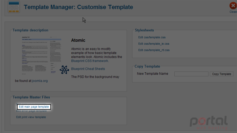The width and height of the screenshot is (237, 133).
Task: Click the Template Manager: Customise Template title
Action: [78, 7]
